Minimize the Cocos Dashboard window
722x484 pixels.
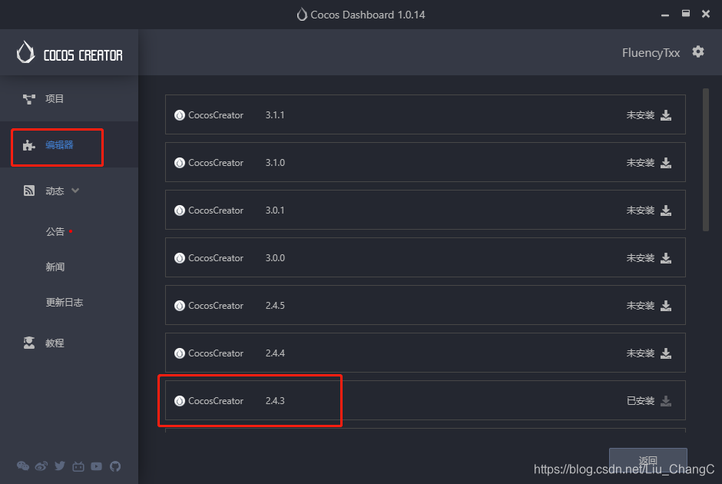[x=665, y=15]
